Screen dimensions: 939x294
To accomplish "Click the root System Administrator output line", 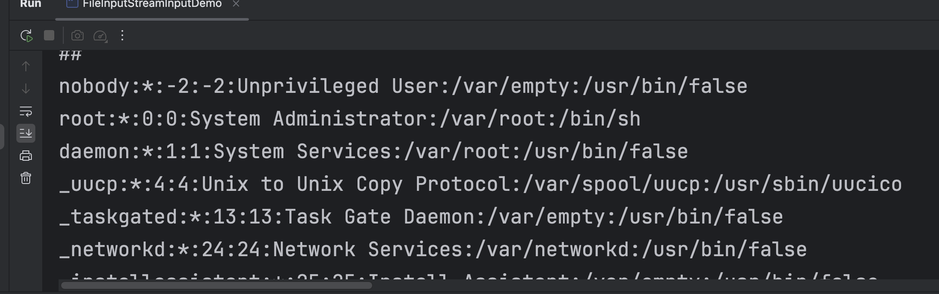I will tap(349, 119).
